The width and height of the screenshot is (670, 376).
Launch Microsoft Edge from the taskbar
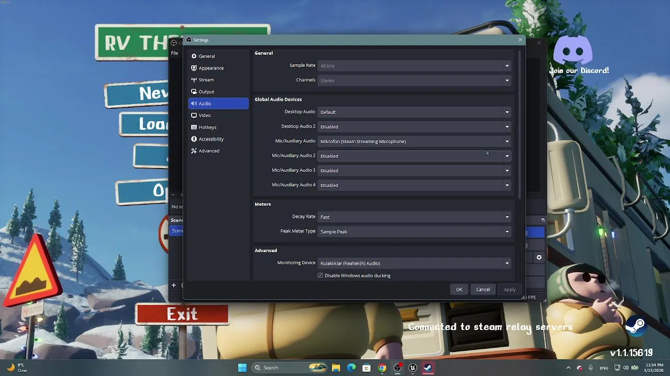[351, 368]
